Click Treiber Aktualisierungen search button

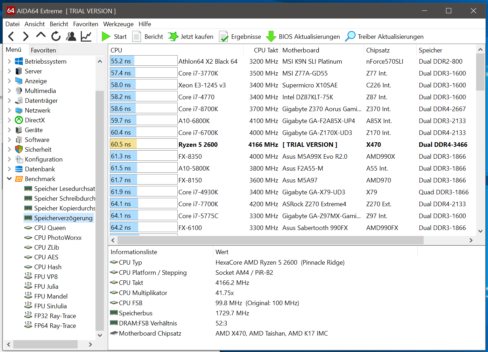384,36
